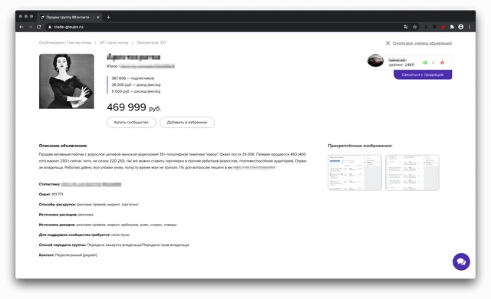Click the community photo of woman in black dress
The width and height of the screenshot is (491, 299).
pos(67,81)
